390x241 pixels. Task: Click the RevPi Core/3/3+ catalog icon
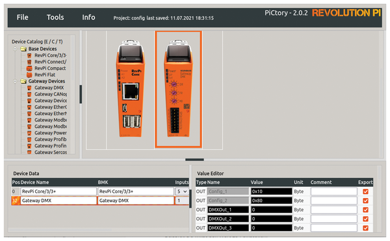coord(29,55)
